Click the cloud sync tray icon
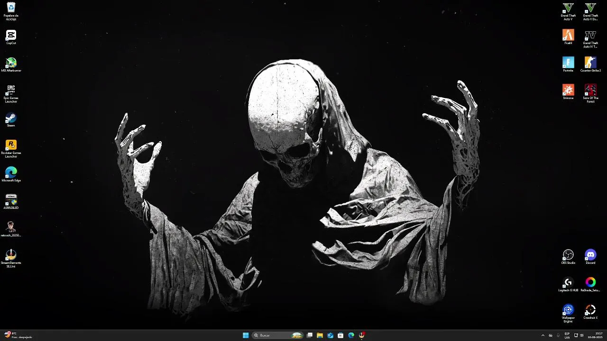The width and height of the screenshot is (607, 341). [x=551, y=335]
